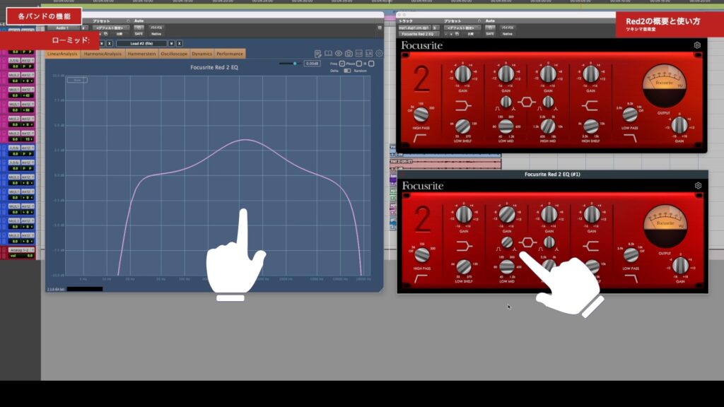Screen dimensions: 724x407
Task: Click the HIGH SHELF gain knob in the top Focusrite window
Action: click(x=590, y=73)
